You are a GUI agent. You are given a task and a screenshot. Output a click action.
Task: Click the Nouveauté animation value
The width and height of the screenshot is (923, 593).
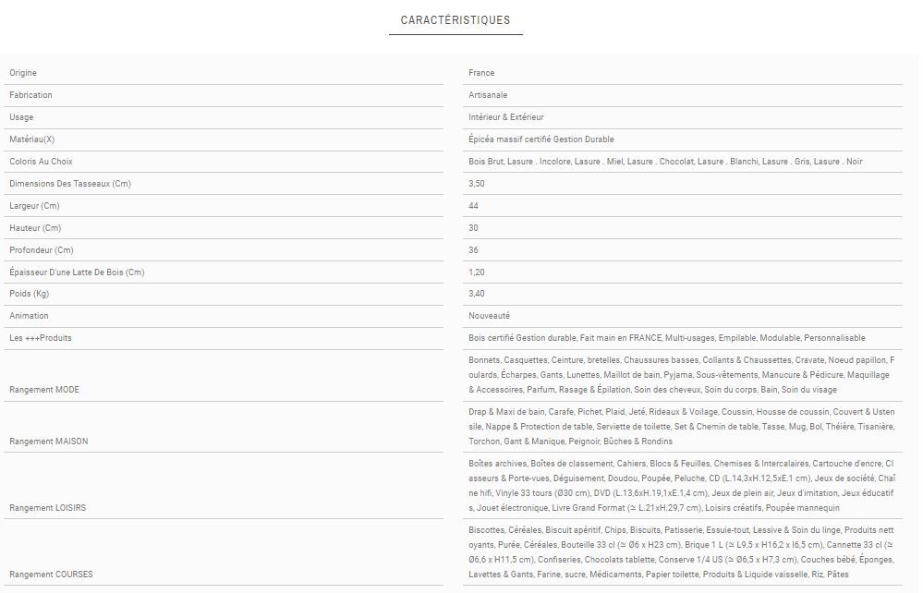[489, 316]
